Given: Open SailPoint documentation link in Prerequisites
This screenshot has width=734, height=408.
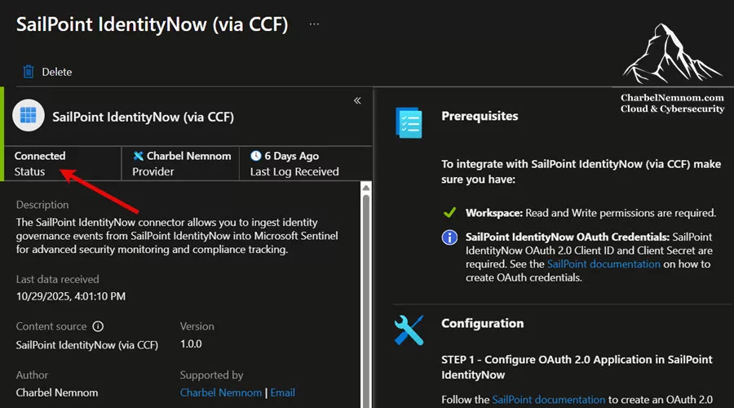Looking at the screenshot, I should (x=604, y=264).
